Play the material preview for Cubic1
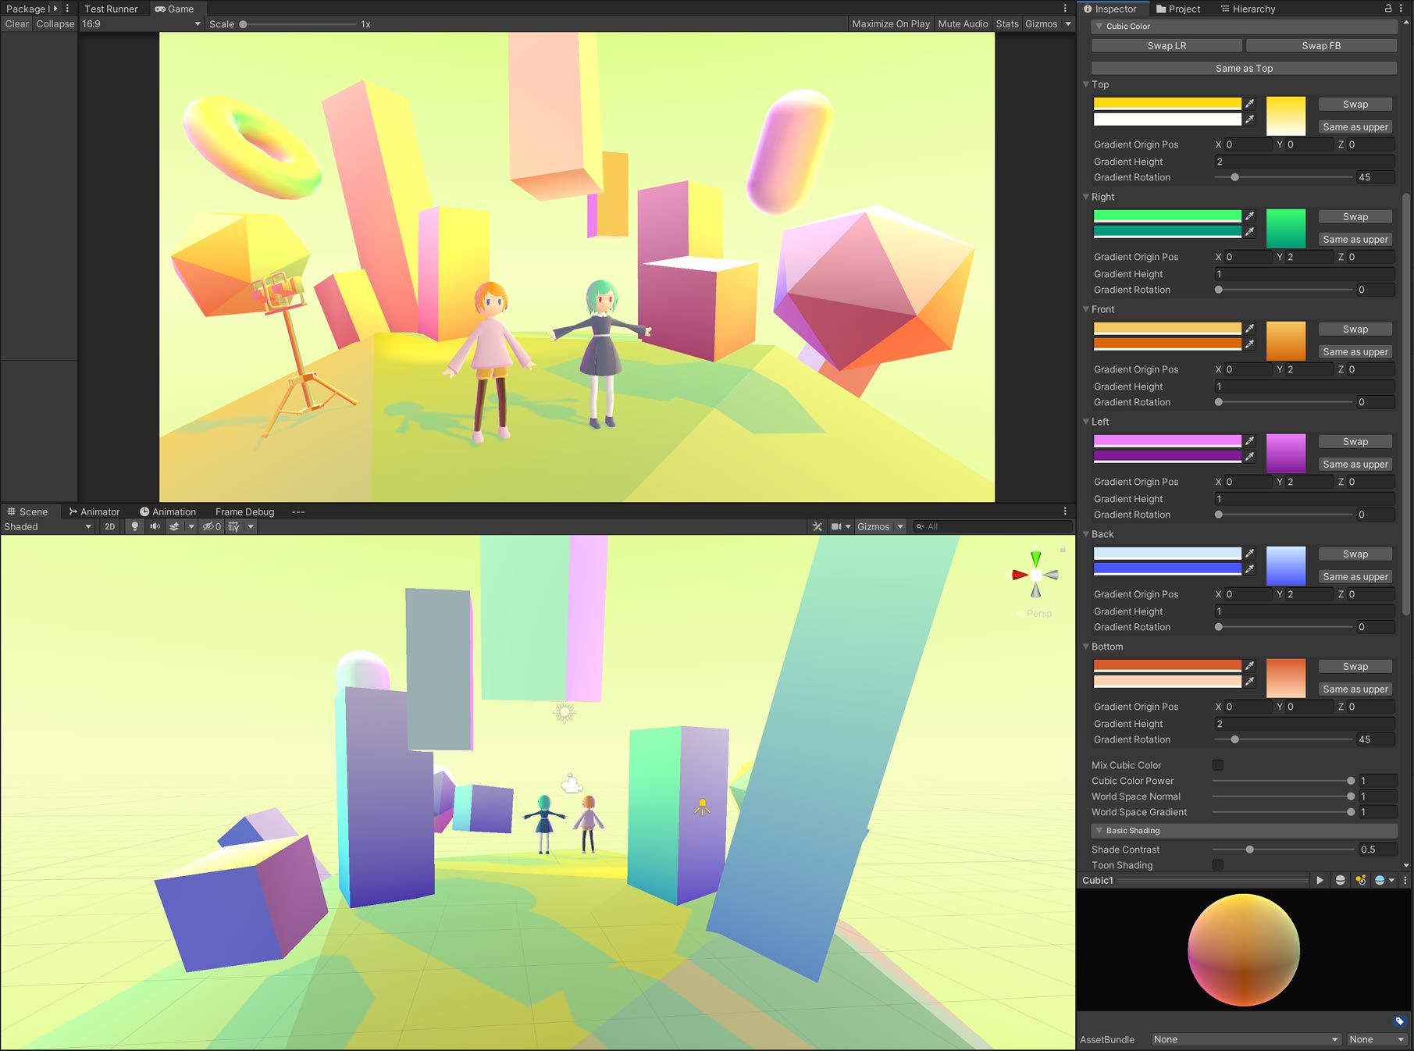Screen dimensions: 1414x1051 click(1320, 880)
